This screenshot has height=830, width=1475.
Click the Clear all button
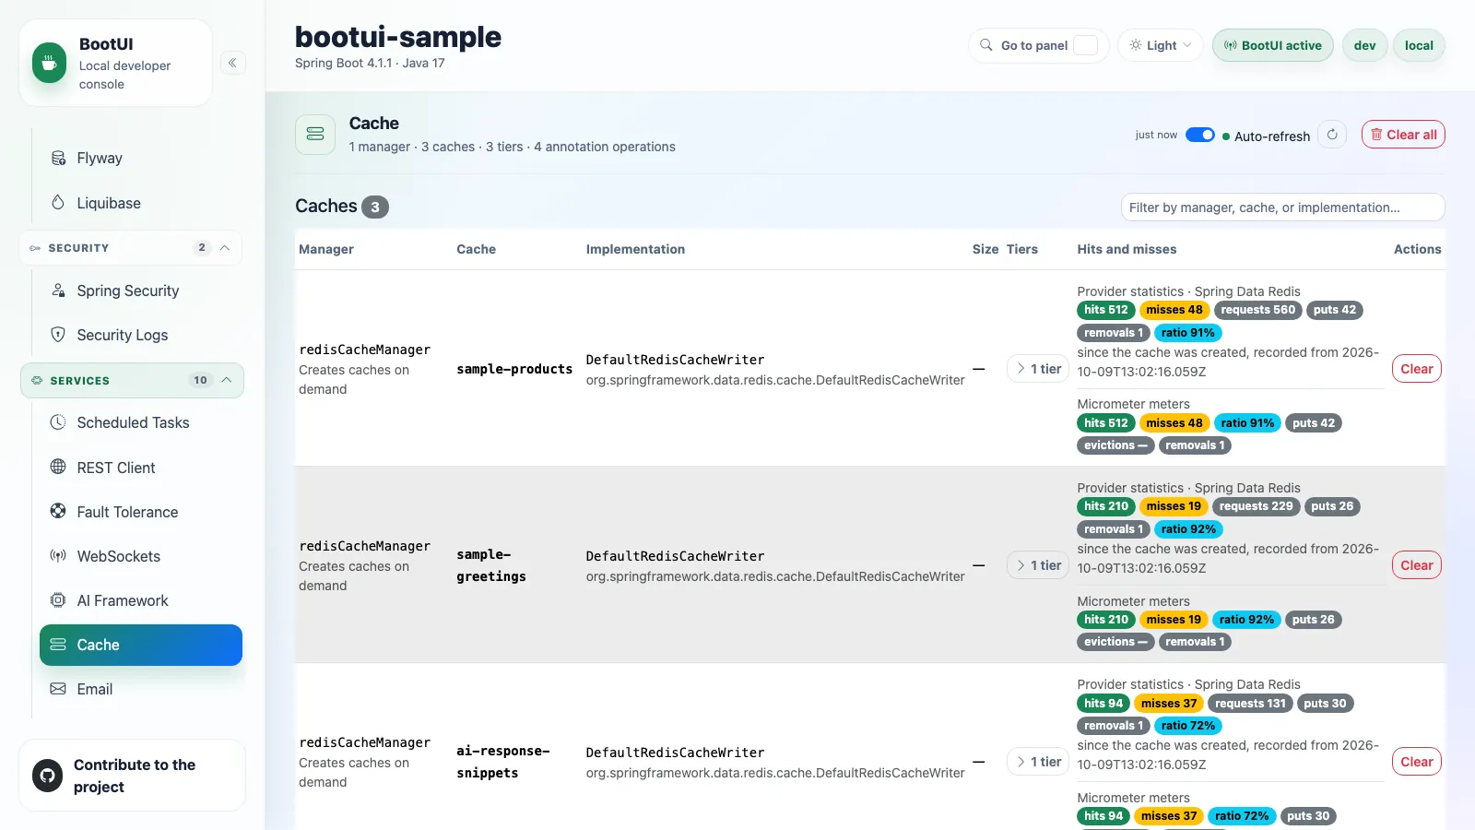[1403, 135]
